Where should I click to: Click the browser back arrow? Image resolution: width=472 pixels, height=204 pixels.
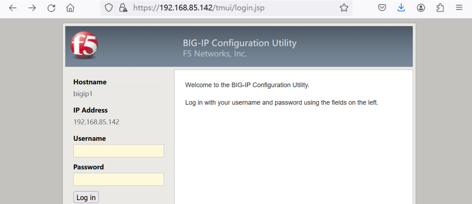point(12,8)
